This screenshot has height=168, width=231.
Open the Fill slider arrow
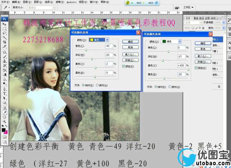click(x=224, y=28)
